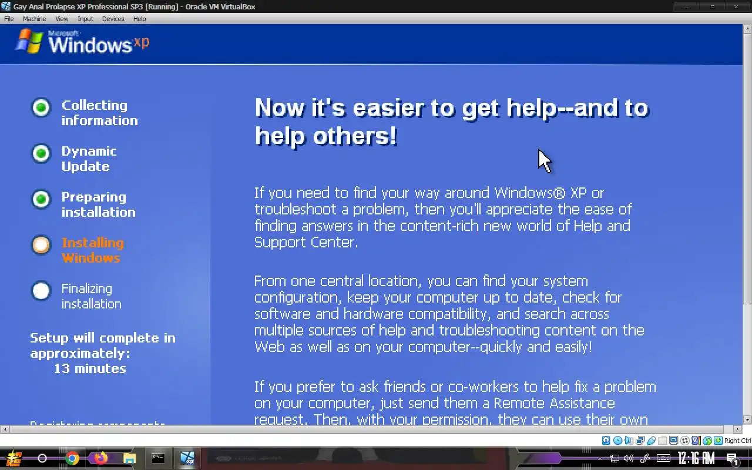Open the Devices menu
752x470 pixels.
113,19
